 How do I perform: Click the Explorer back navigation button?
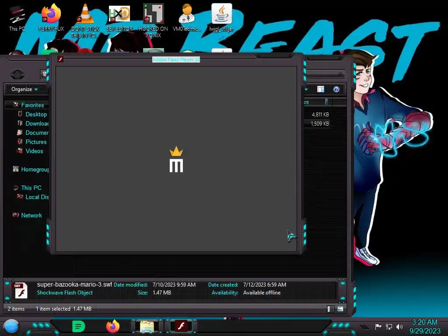17,74
